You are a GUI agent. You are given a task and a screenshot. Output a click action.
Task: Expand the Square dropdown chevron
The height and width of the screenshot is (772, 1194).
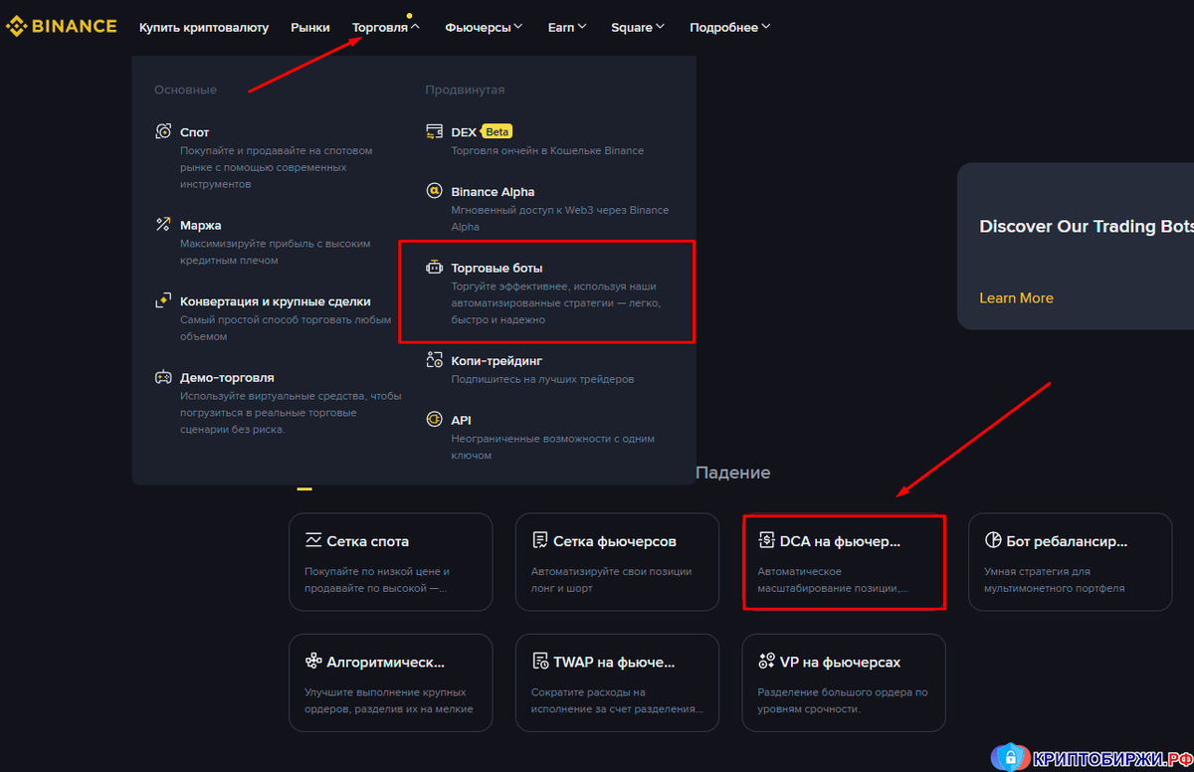[x=661, y=28]
